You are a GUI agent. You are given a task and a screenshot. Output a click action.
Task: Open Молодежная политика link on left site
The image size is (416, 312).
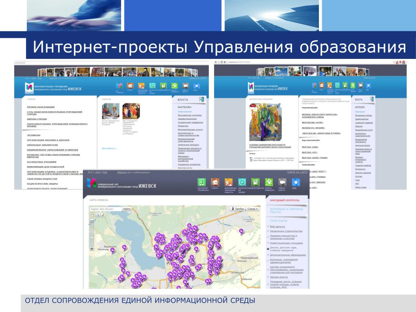[189, 115]
